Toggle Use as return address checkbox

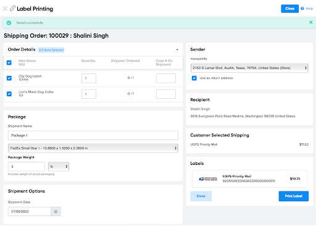point(194,78)
